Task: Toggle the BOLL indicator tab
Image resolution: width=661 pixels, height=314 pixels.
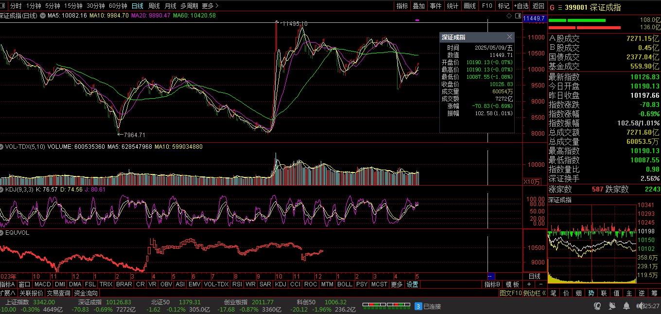Action: click(x=345, y=284)
